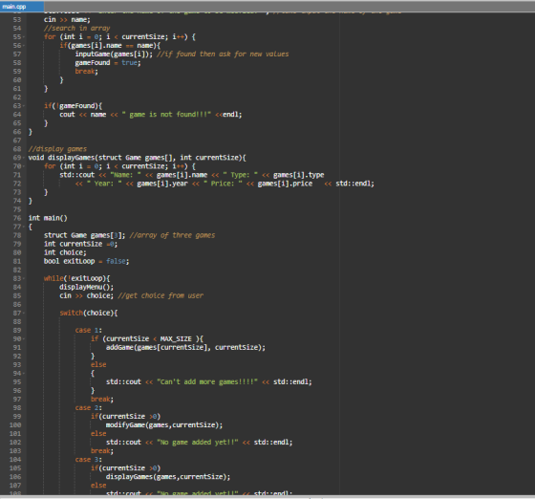Collapse the while loop fold at line 83
Screen dimensions: 535x499
pyautogui.click(x=24, y=278)
